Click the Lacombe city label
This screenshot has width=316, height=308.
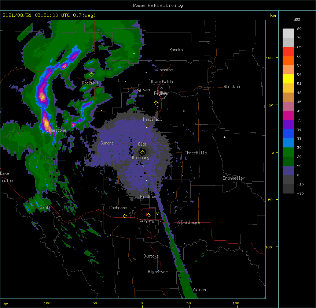pyautogui.click(x=165, y=70)
